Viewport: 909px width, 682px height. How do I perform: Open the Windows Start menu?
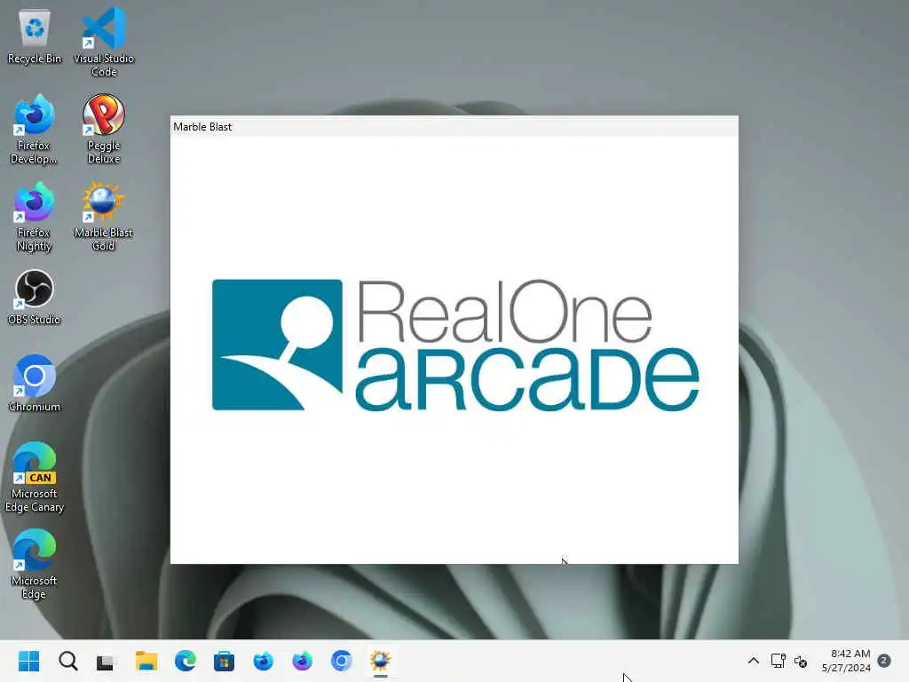pyautogui.click(x=29, y=661)
